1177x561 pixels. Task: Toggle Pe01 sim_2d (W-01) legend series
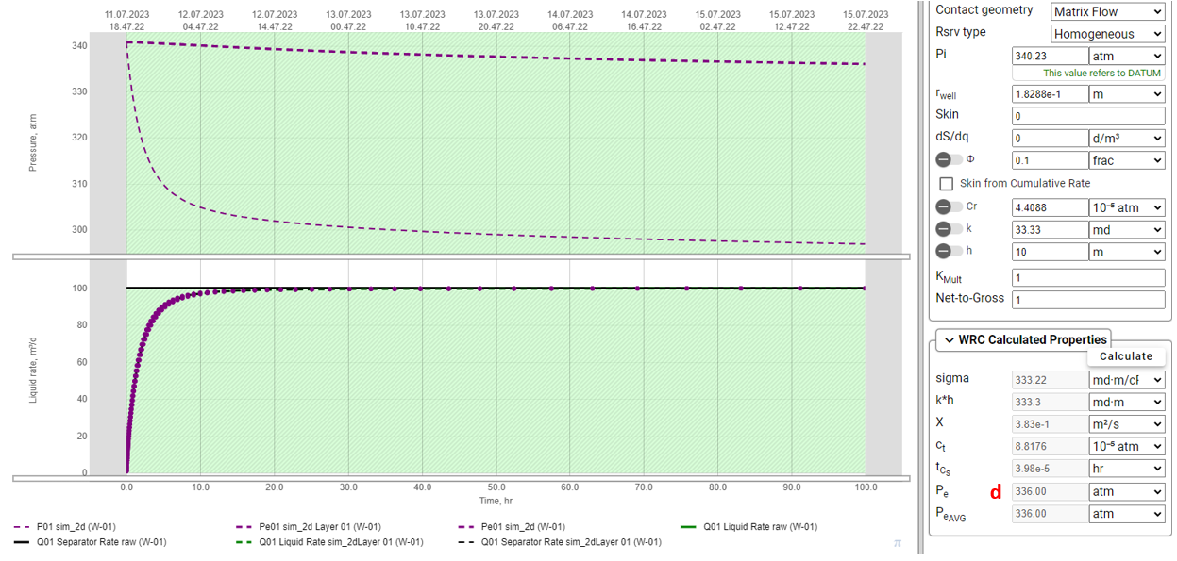512,527
